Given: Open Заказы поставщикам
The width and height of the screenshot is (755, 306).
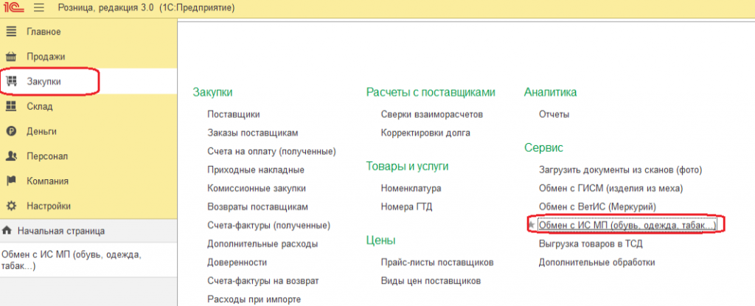Looking at the screenshot, I should pos(253,133).
